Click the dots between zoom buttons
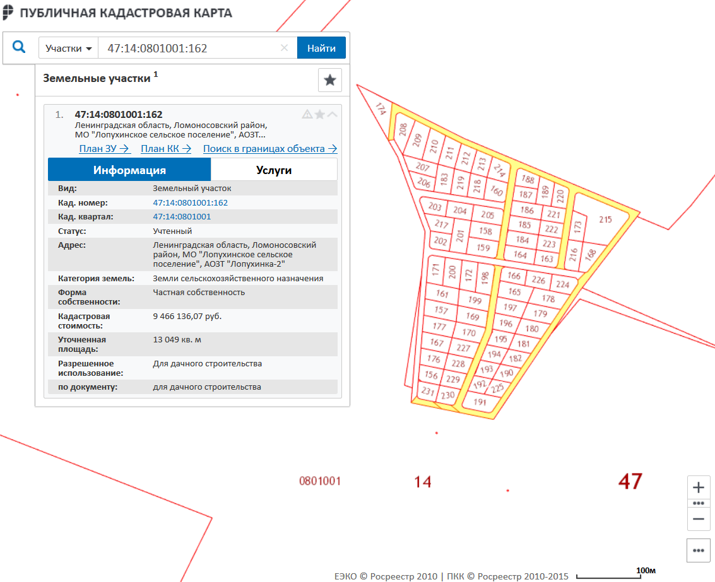Viewport: 715px width, 582px height. point(699,503)
